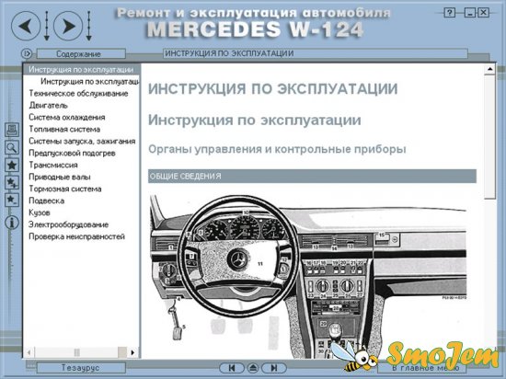The image size is (506, 379).
Task: Click content scrollbar up arrow
Action: (489, 69)
